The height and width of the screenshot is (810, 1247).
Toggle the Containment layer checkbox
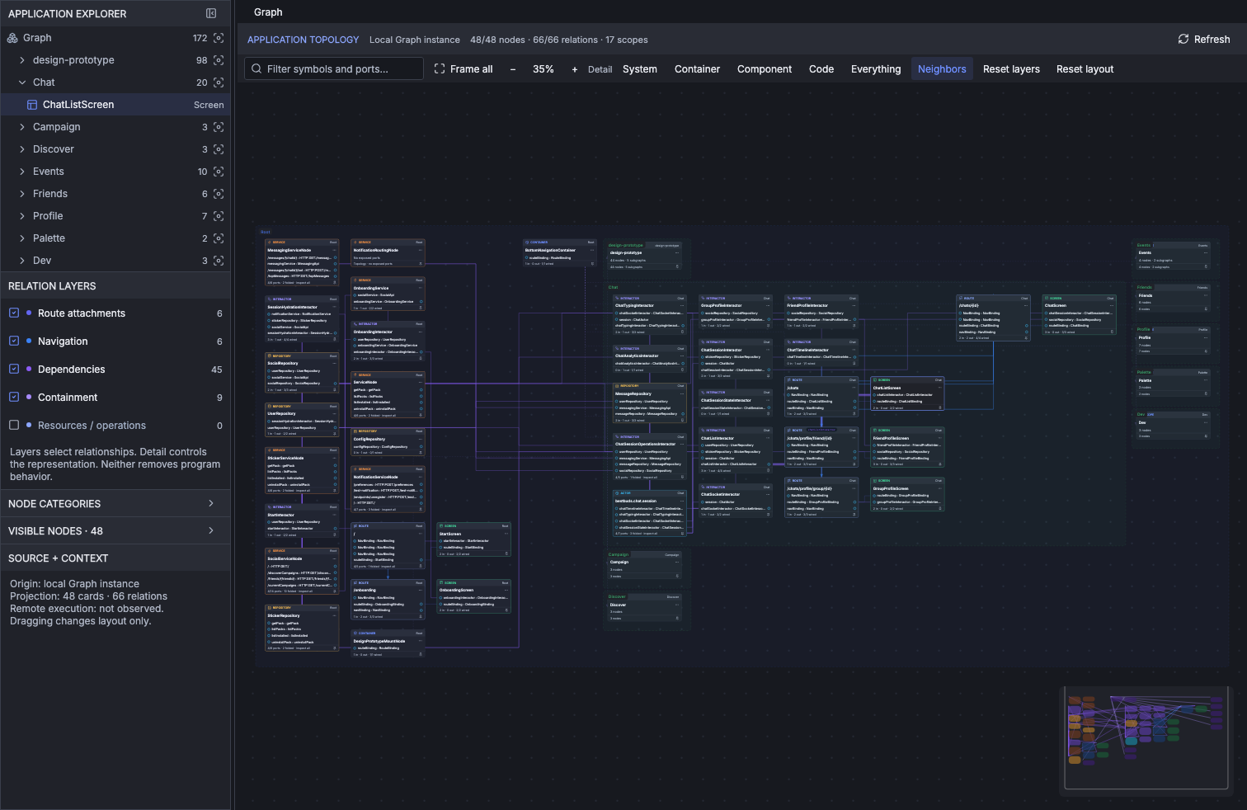click(x=14, y=398)
